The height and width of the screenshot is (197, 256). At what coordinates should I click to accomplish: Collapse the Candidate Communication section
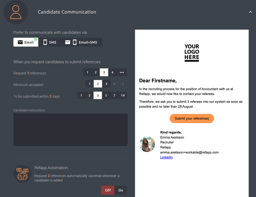pos(250,12)
